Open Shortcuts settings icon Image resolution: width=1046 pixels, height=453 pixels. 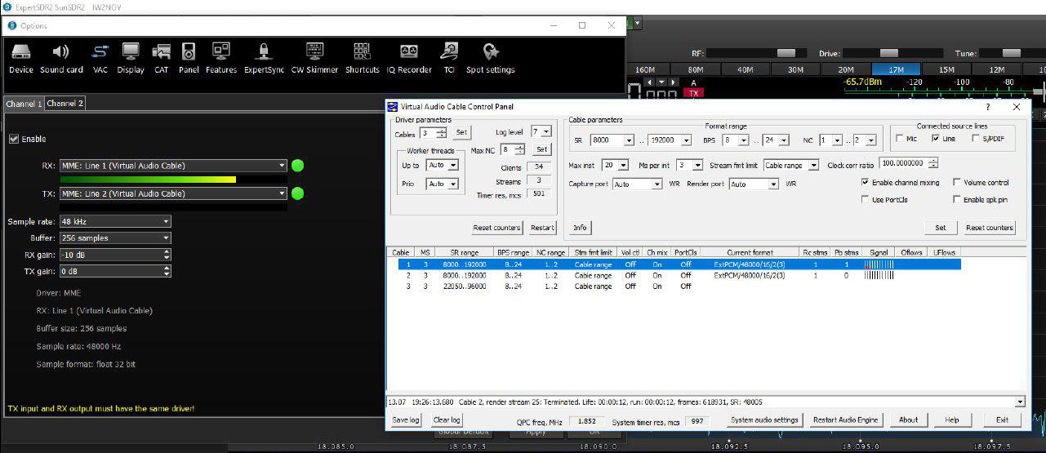pyautogui.click(x=362, y=52)
